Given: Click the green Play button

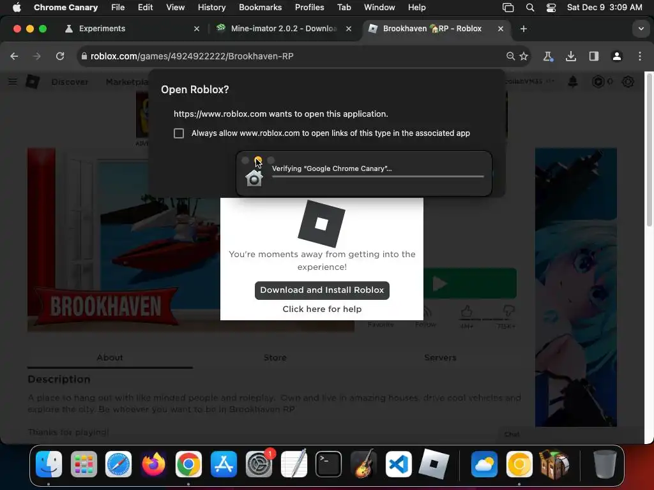Looking at the screenshot, I should pyautogui.click(x=470, y=284).
